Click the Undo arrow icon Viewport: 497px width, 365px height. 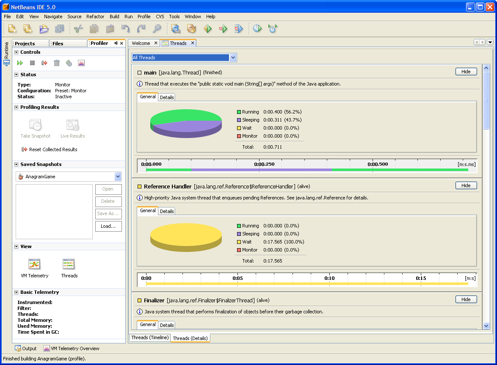click(x=125, y=29)
